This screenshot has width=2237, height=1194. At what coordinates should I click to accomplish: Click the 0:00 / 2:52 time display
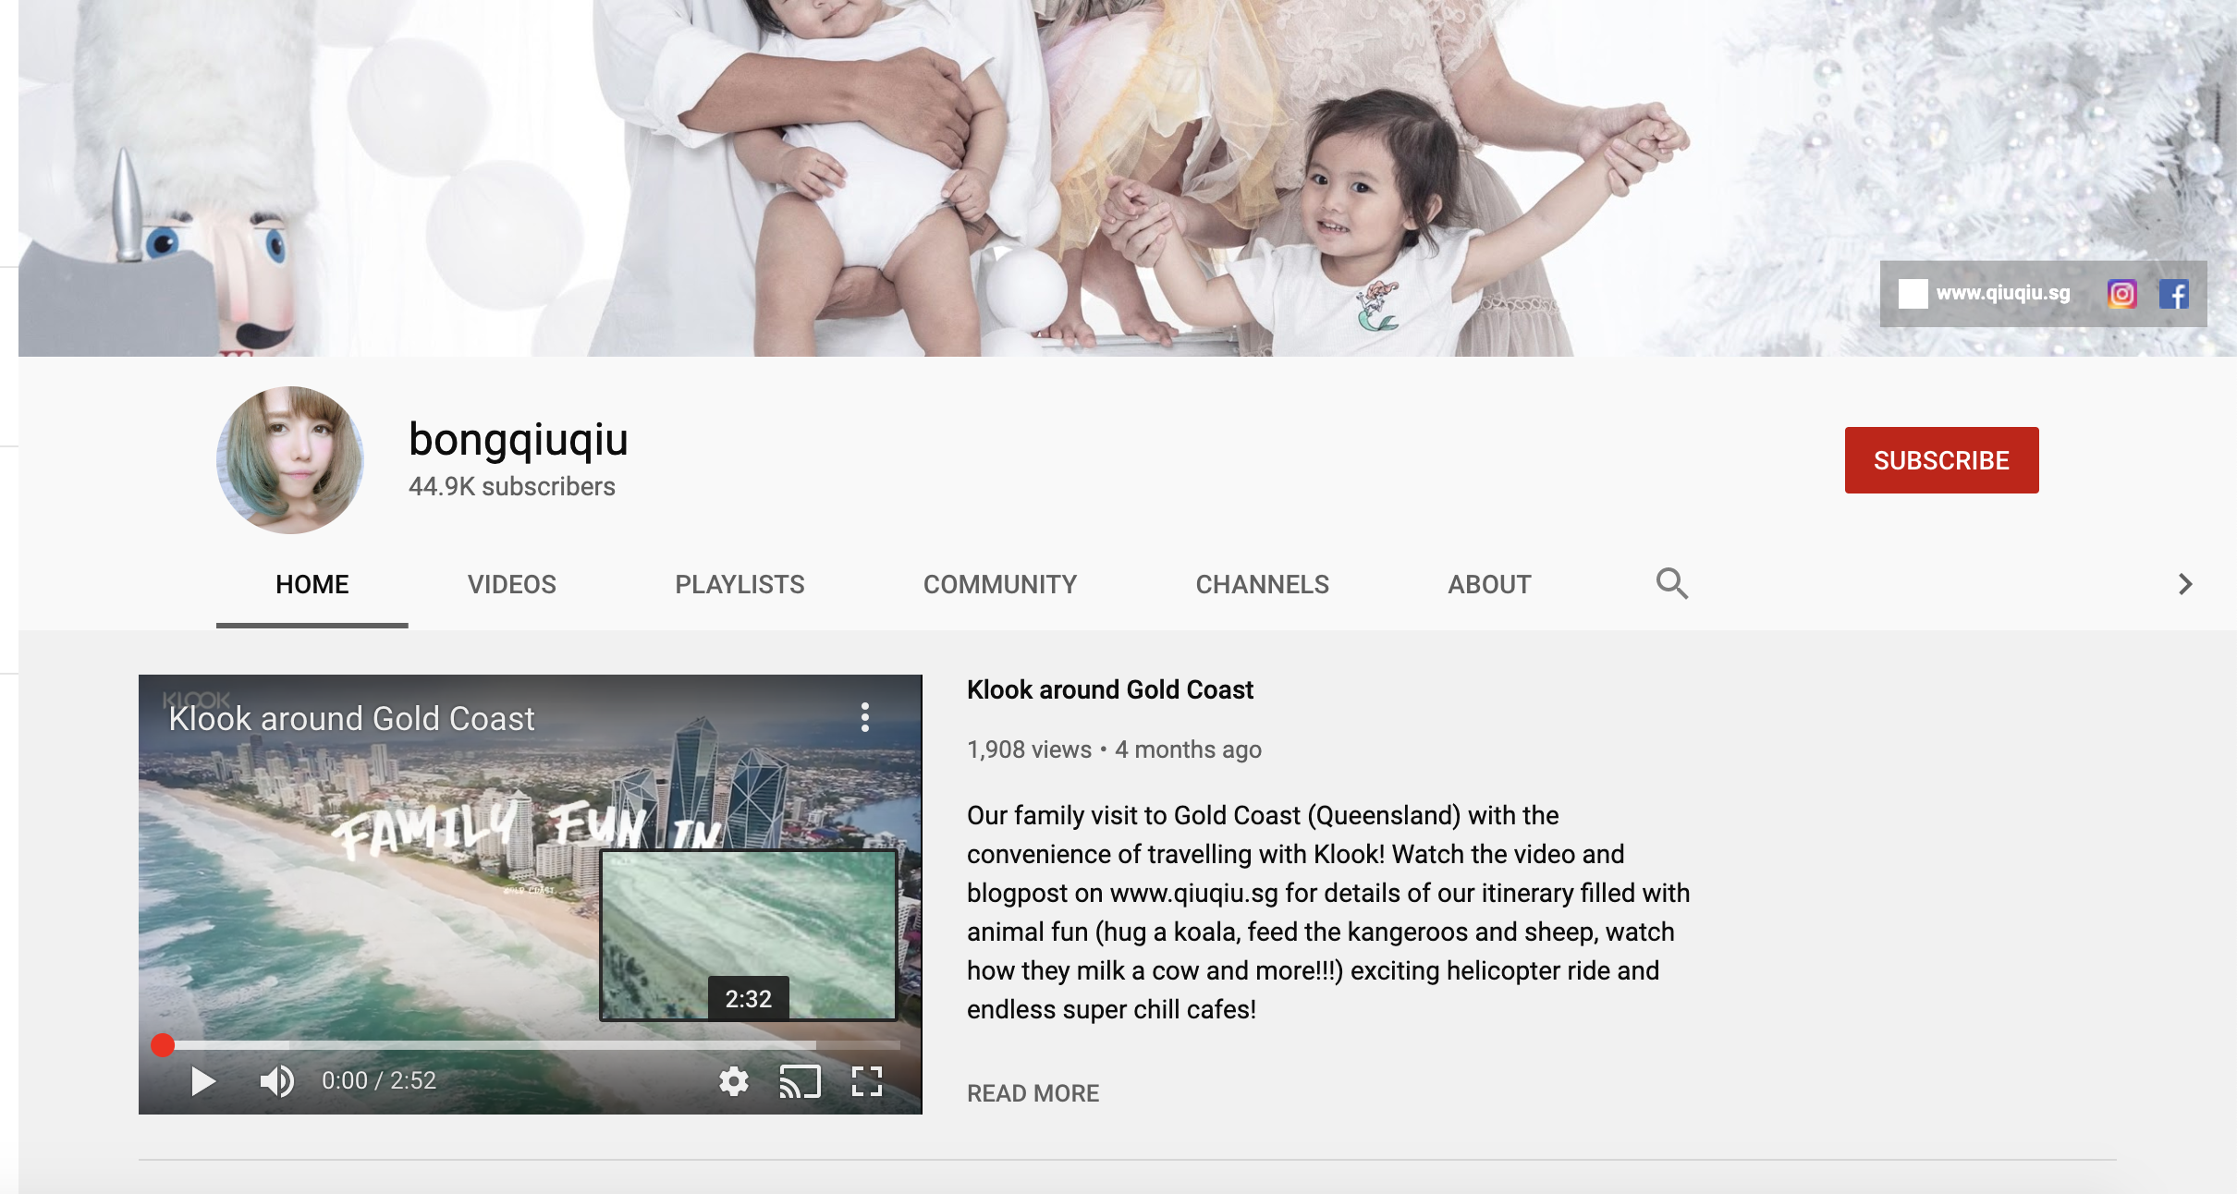[379, 1080]
